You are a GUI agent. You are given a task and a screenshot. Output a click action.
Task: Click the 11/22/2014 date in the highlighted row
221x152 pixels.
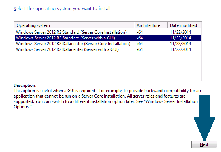pyautogui.click(x=180, y=38)
